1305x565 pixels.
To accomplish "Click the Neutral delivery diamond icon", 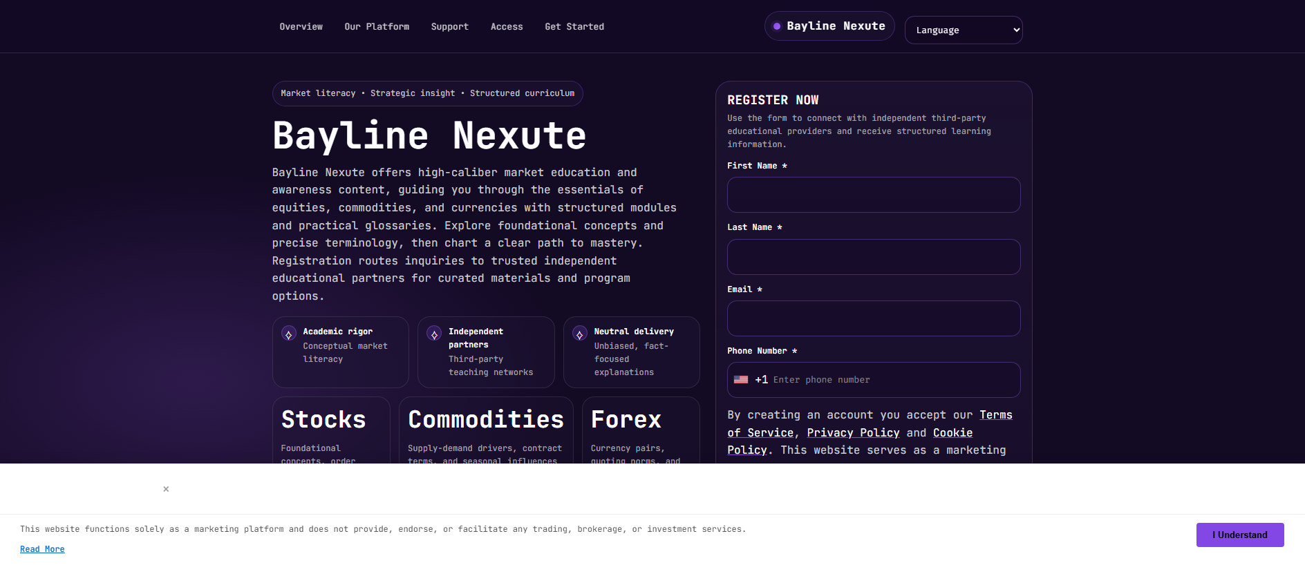I will click(x=580, y=334).
